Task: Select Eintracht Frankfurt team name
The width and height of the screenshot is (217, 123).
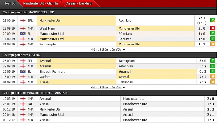Action: (52, 71)
